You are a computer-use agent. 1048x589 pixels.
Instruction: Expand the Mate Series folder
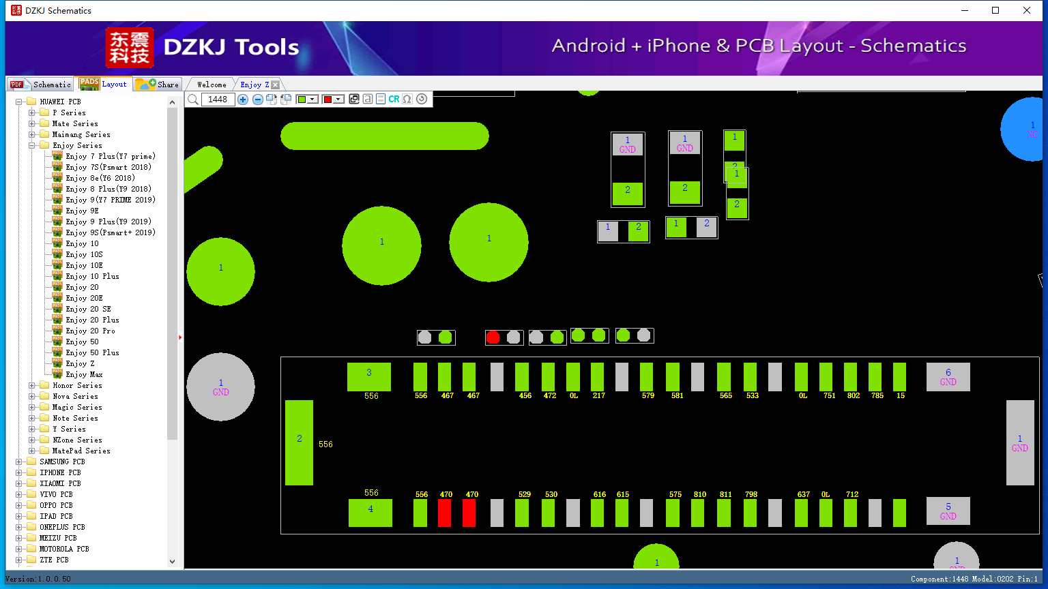point(32,123)
